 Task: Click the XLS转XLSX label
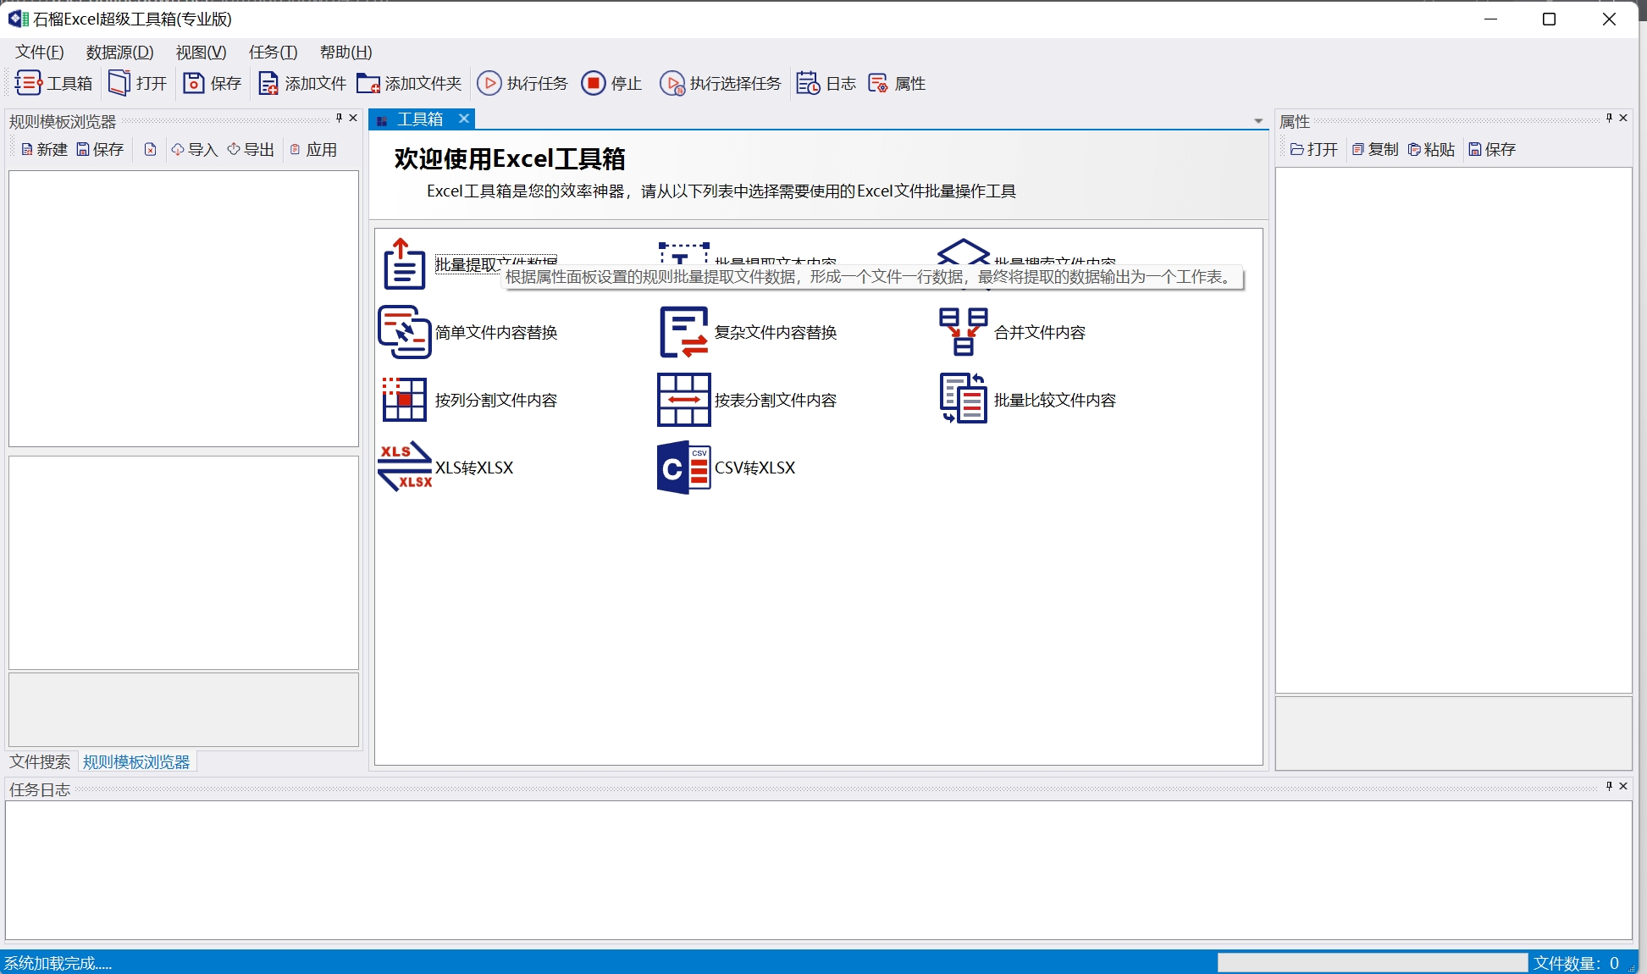coord(474,468)
